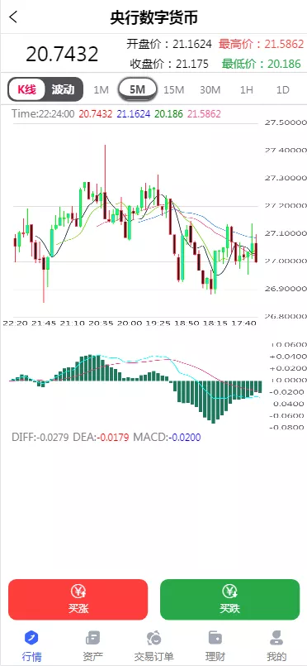The width and height of the screenshot is (307, 666).
Task: Select the 15M interval
Action: [x=173, y=89]
